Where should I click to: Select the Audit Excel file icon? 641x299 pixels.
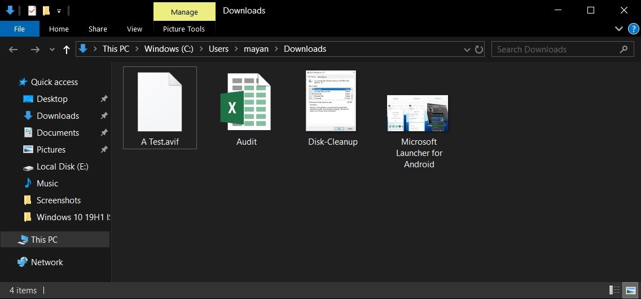tap(245, 101)
